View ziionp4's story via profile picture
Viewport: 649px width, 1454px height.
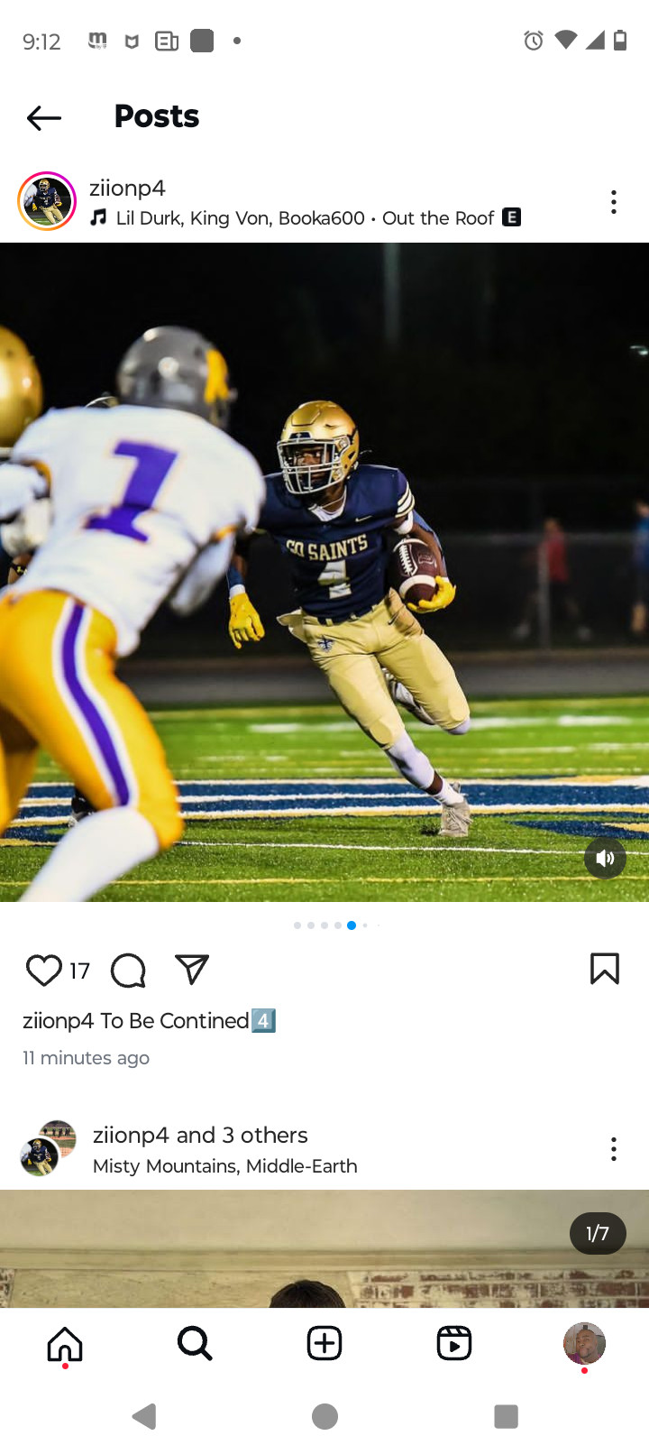click(47, 201)
